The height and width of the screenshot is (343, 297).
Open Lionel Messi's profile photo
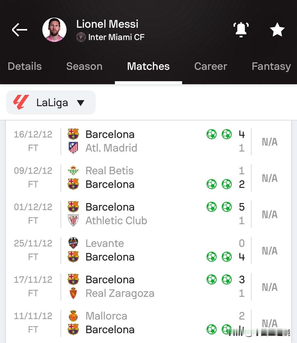pyautogui.click(x=54, y=30)
